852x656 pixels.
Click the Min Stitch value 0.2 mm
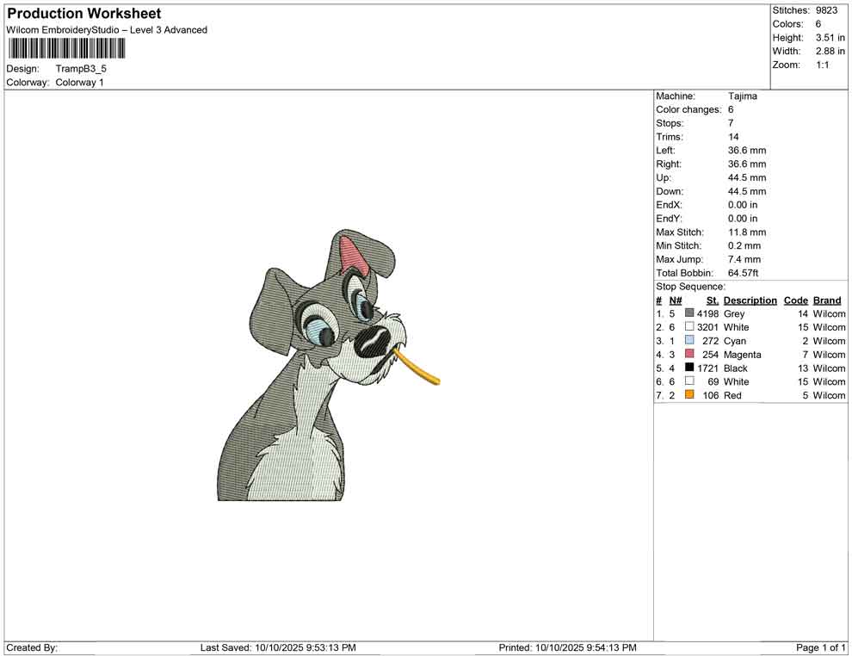pyautogui.click(x=744, y=245)
